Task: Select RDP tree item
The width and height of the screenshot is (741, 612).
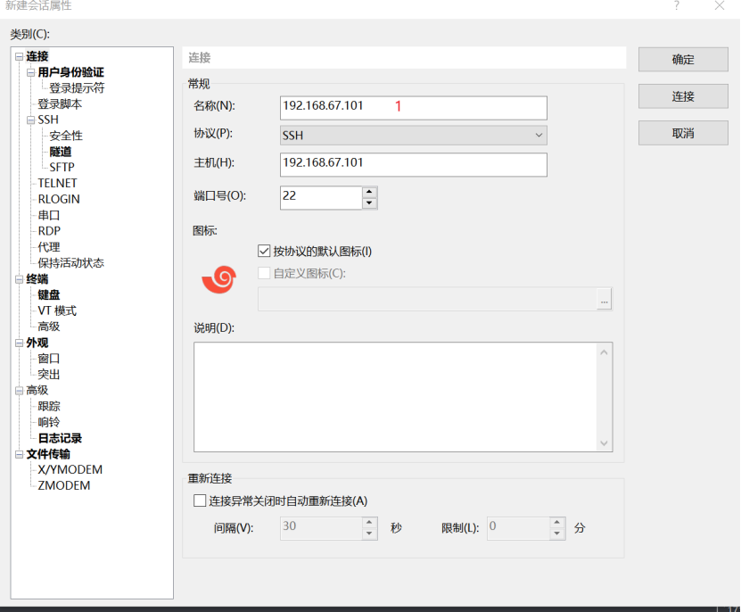Action: pos(49,231)
